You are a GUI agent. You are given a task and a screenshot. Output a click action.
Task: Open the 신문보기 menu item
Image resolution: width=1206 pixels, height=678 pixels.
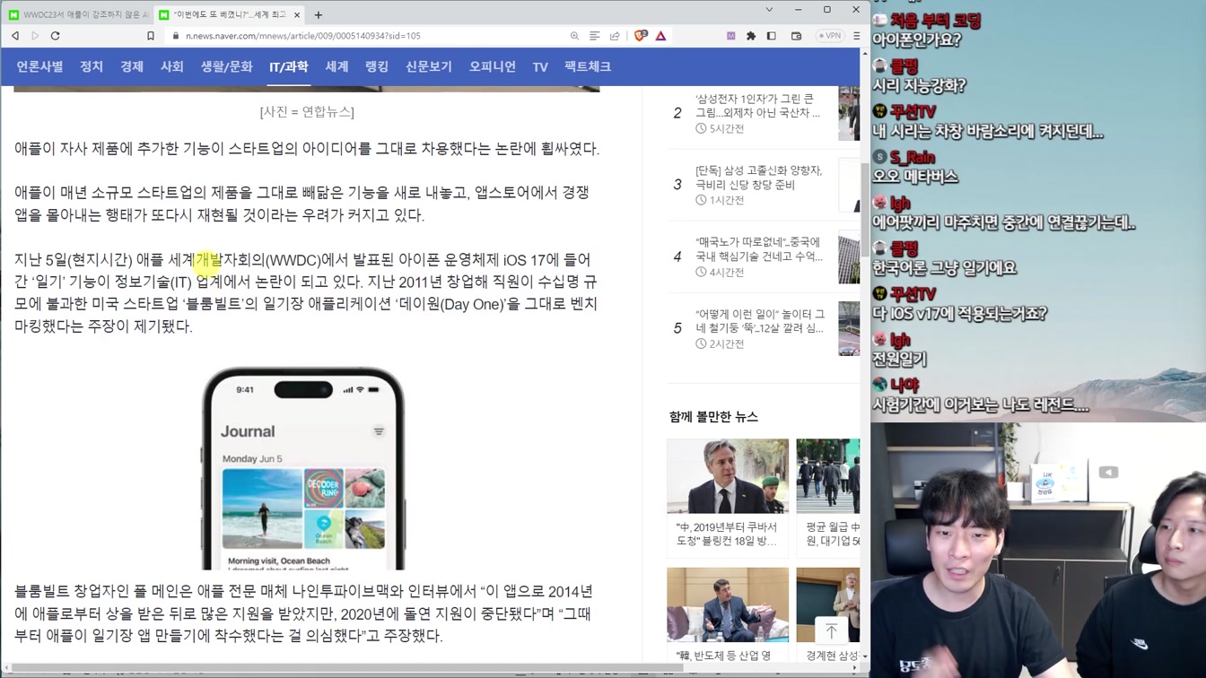point(429,66)
